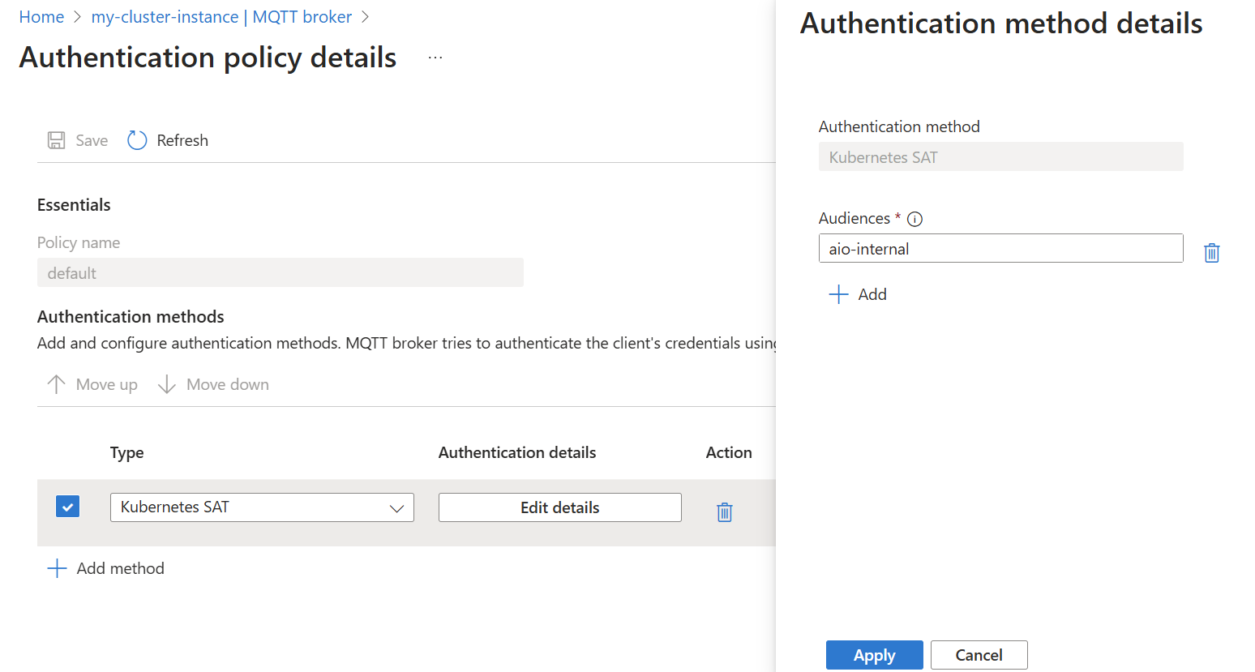Remove the aio-internal audience with trash icon
This screenshot has height=672, width=1255.
(x=1211, y=252)
